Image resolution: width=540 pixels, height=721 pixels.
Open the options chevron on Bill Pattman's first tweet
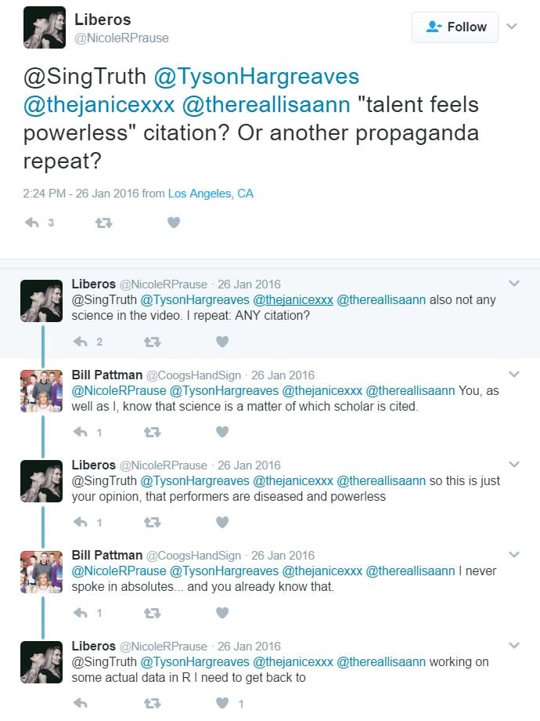pos(514,375)
